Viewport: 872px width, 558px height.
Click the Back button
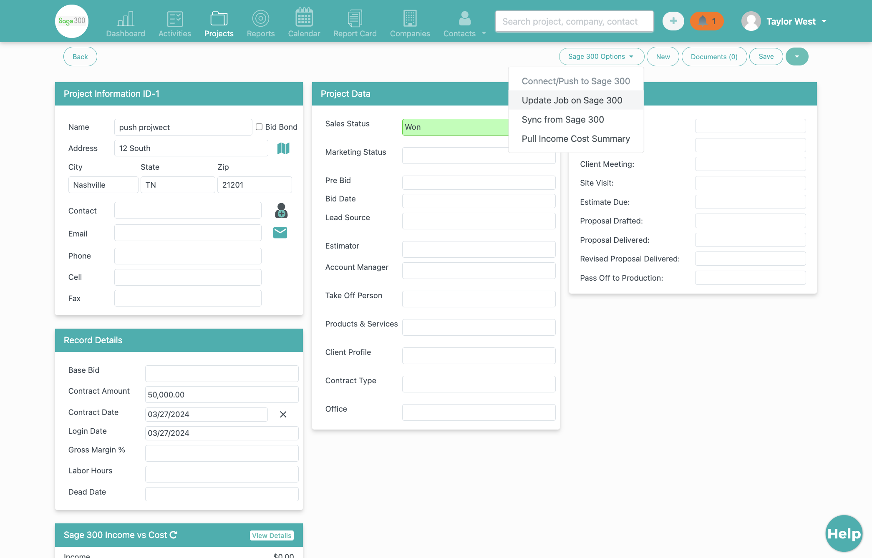[80, 57]
